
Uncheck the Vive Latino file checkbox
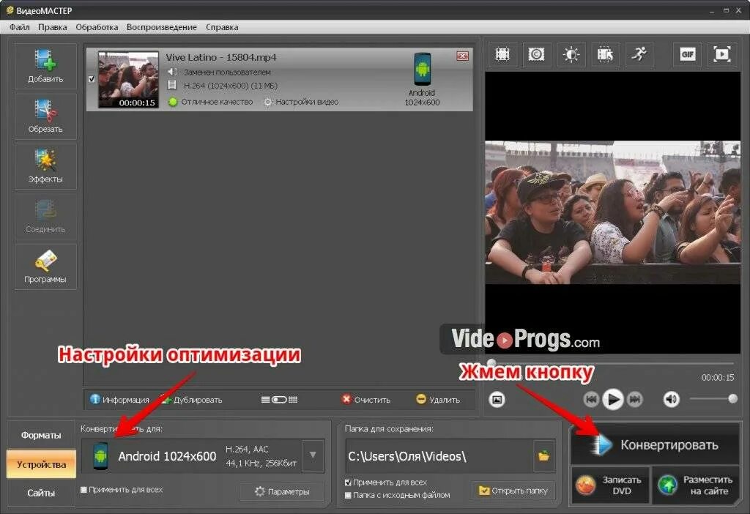pos(92,79)
